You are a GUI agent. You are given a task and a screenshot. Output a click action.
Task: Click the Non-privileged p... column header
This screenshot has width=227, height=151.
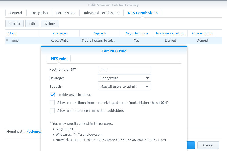[x=171, y=33]
